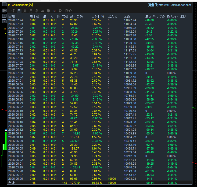The image size is (197, 187).
Task: Switch to the 周 weekly tab
Action: pos(25,11)
